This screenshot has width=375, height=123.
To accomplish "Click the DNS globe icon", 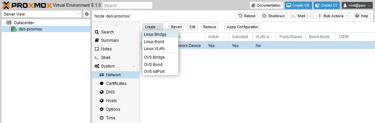I will (102, 92).
